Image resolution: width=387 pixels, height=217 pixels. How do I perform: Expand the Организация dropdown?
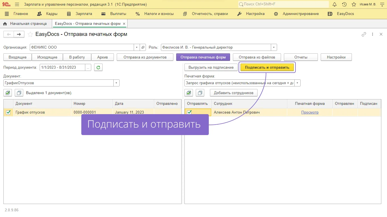pyautogui.click(x=137, y=47)
